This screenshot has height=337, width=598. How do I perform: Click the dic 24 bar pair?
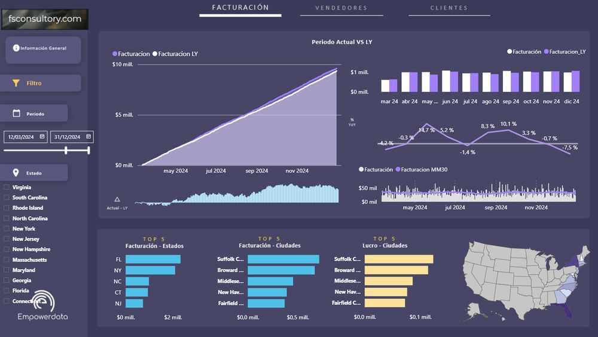click(572, 81)
